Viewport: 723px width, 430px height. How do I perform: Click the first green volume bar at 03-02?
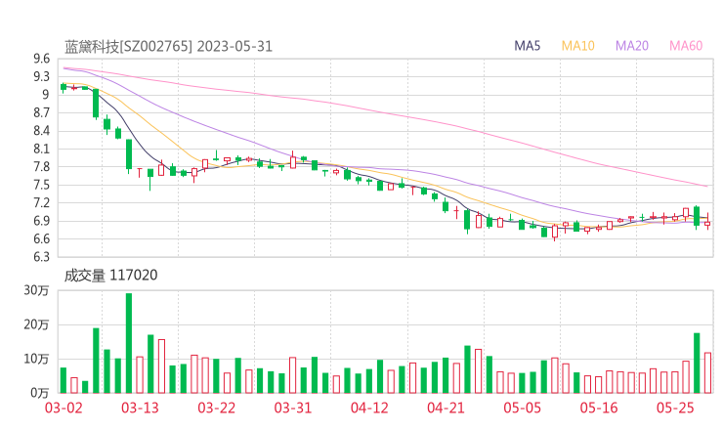click(64, 380)
